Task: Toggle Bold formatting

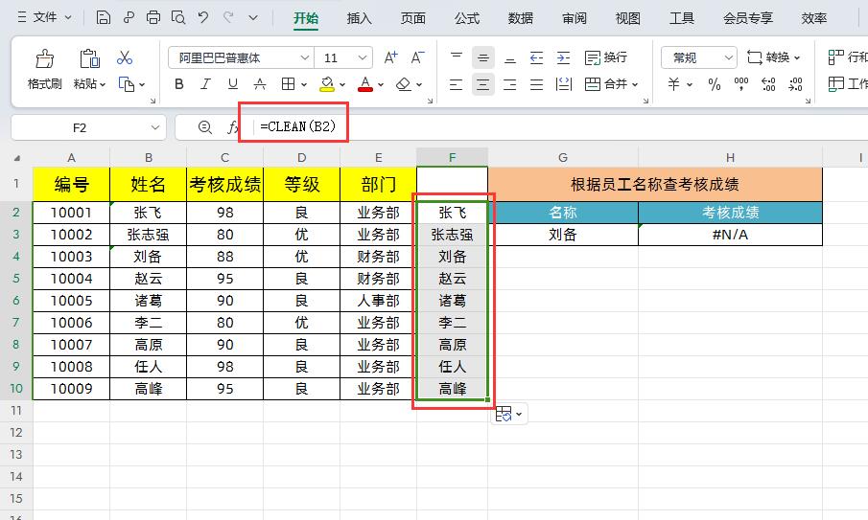Action: pos(178,84)
